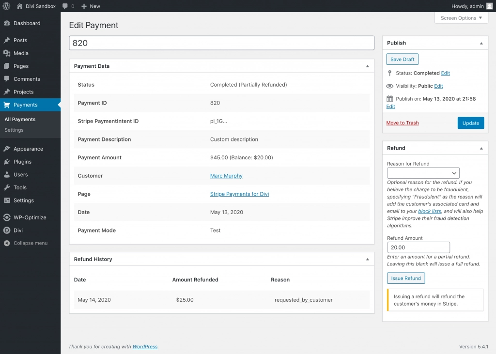
Task: Click the Posts pin icon
Action: point(7,40)
